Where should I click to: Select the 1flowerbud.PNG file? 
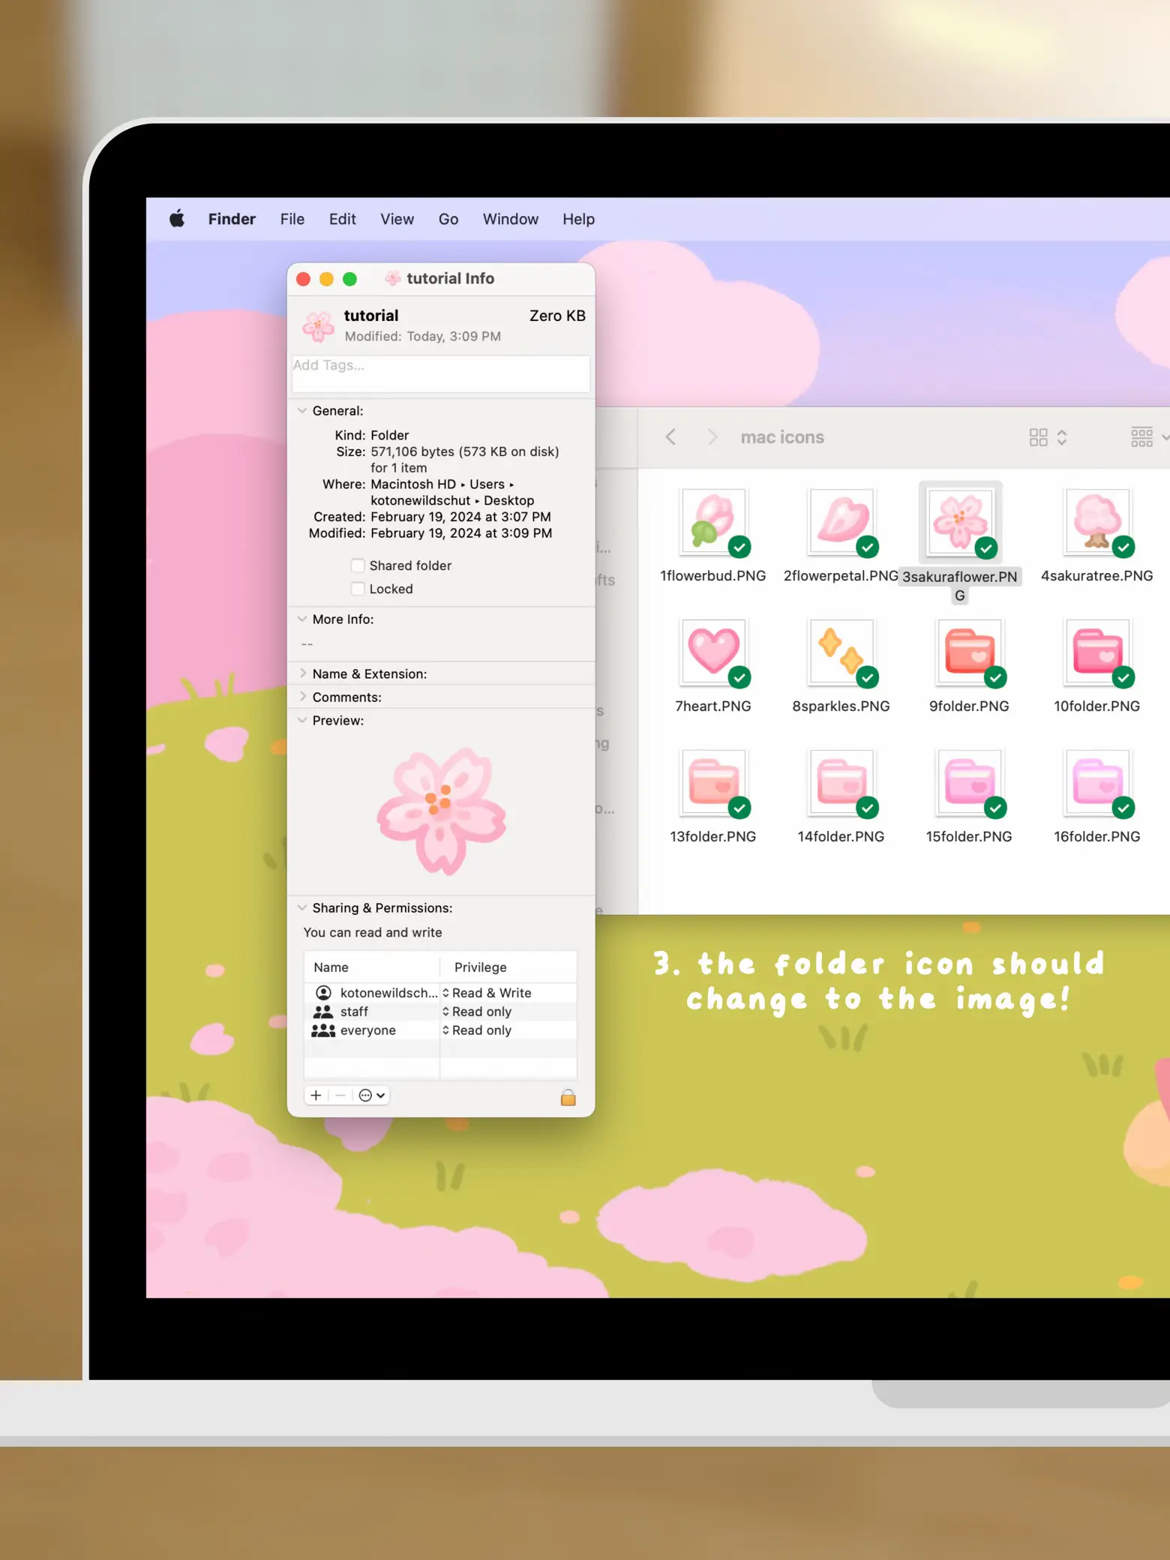point(712,522)
